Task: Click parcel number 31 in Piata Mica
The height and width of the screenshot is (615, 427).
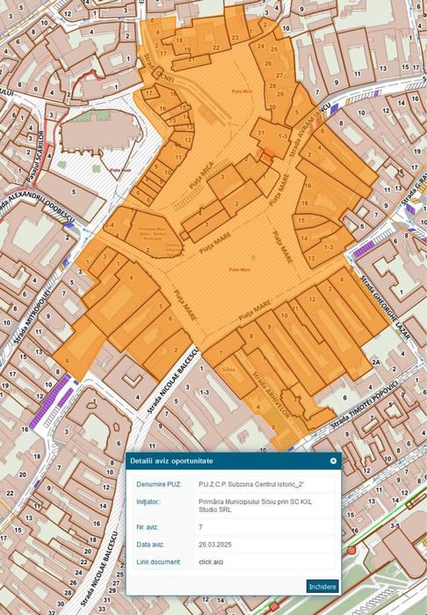Action: (261, 133)
